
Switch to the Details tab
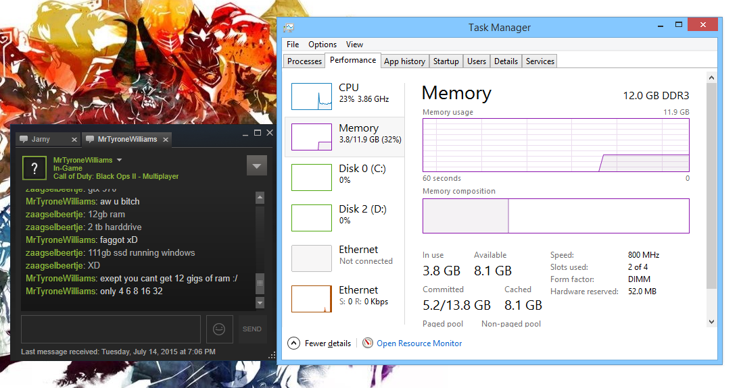pyautogui.click(x=506, y=61)
